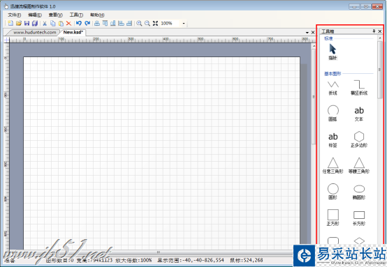
Task: Click the fifth of the five align icons
Action: click(129, 23)
